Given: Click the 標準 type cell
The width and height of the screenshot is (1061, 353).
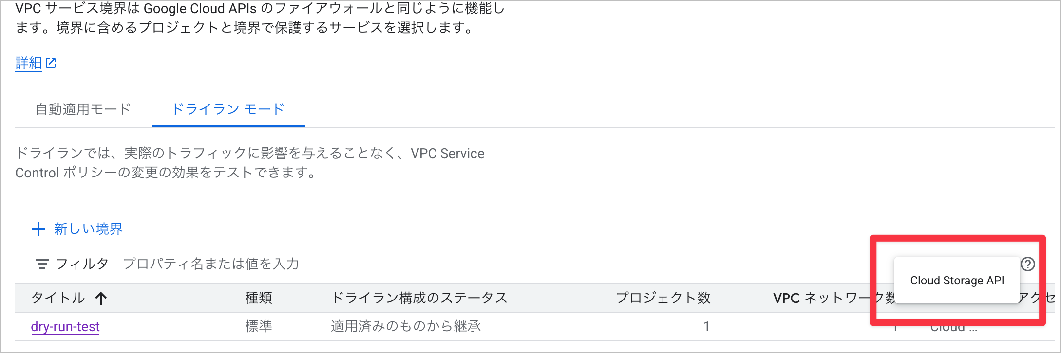Looking at the screenshot, I should click(x=258, y=326).
